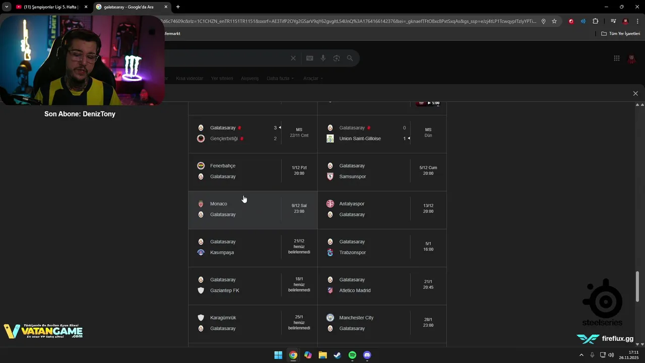Viewport: 645px width, 363px height.
Task: Click the red extension icon in toolbar
Action: click(x=571, y=21)
